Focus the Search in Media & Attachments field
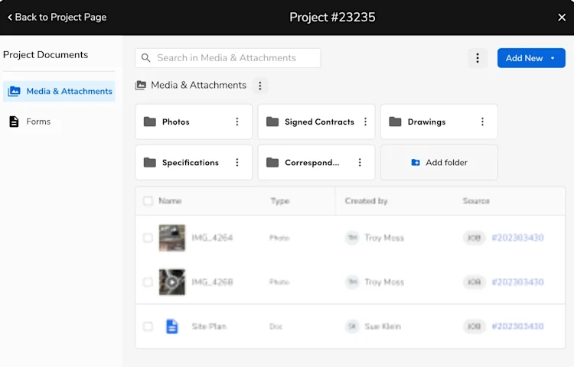 point(228,58)
